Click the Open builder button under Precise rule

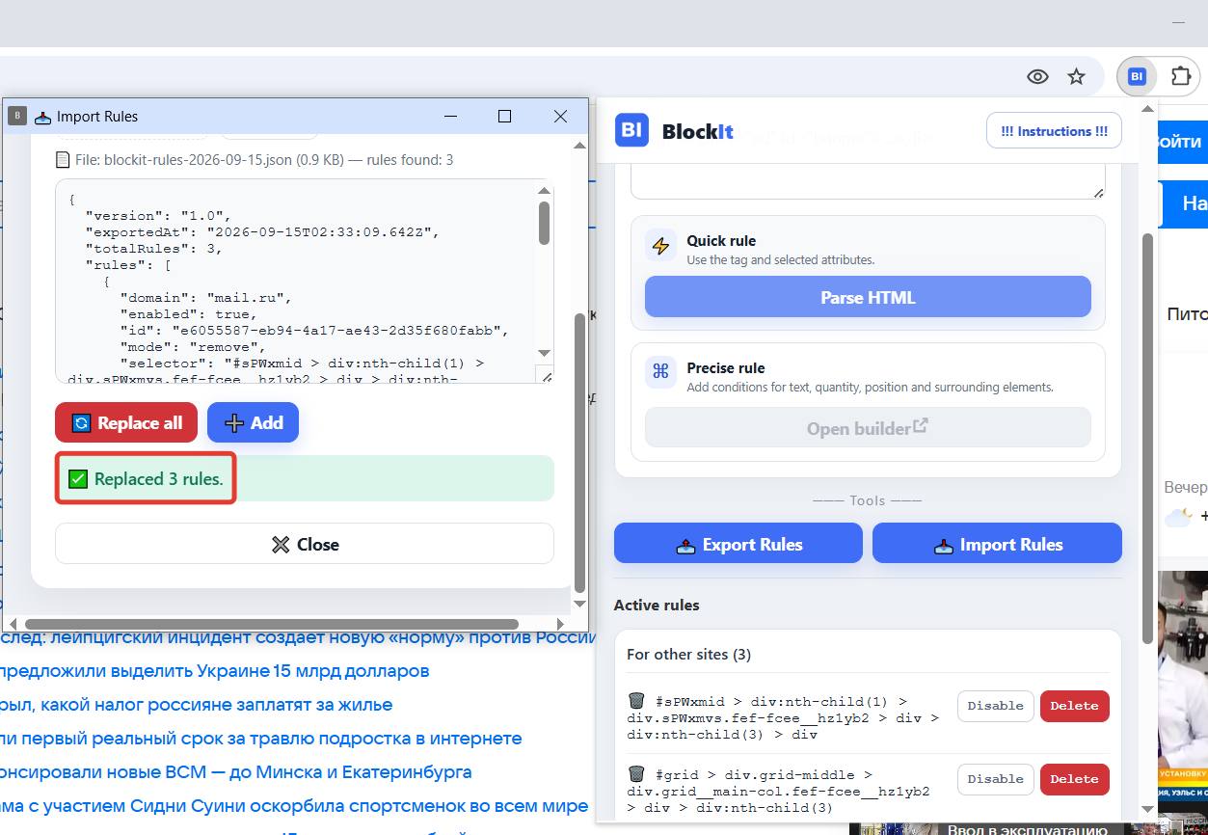pyautogui.click(x=868, y=427)
